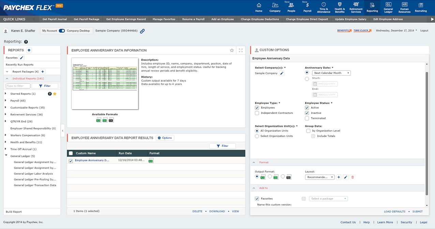Click the XLS icon in the results row

click(x=151, y=161)
